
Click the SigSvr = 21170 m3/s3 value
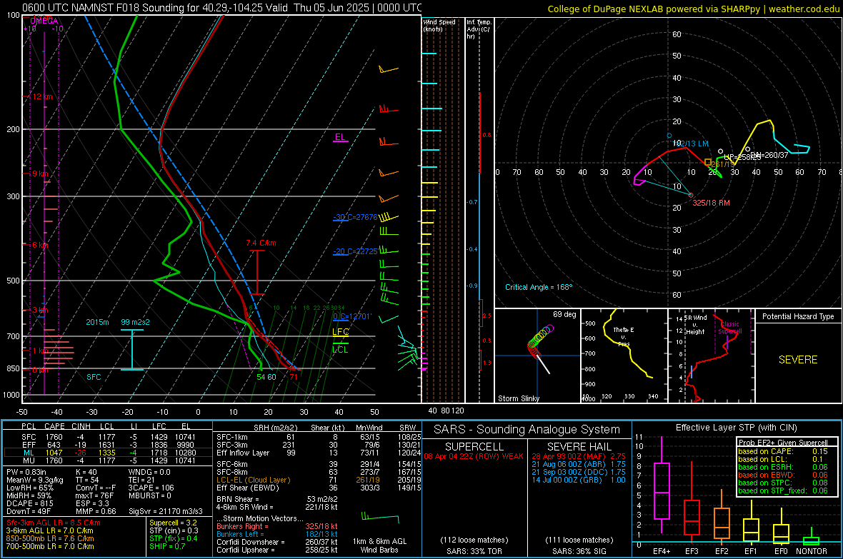click(166, 511)
